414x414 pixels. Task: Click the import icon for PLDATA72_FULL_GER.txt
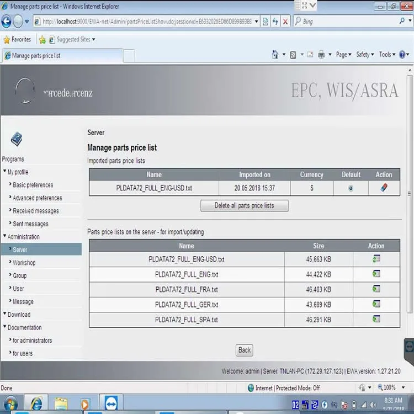tap(376, 304)
